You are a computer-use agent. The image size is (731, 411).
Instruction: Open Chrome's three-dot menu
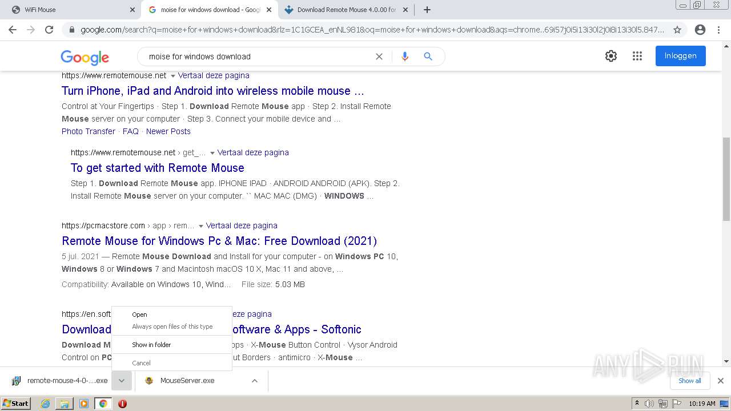click(718, 30)
